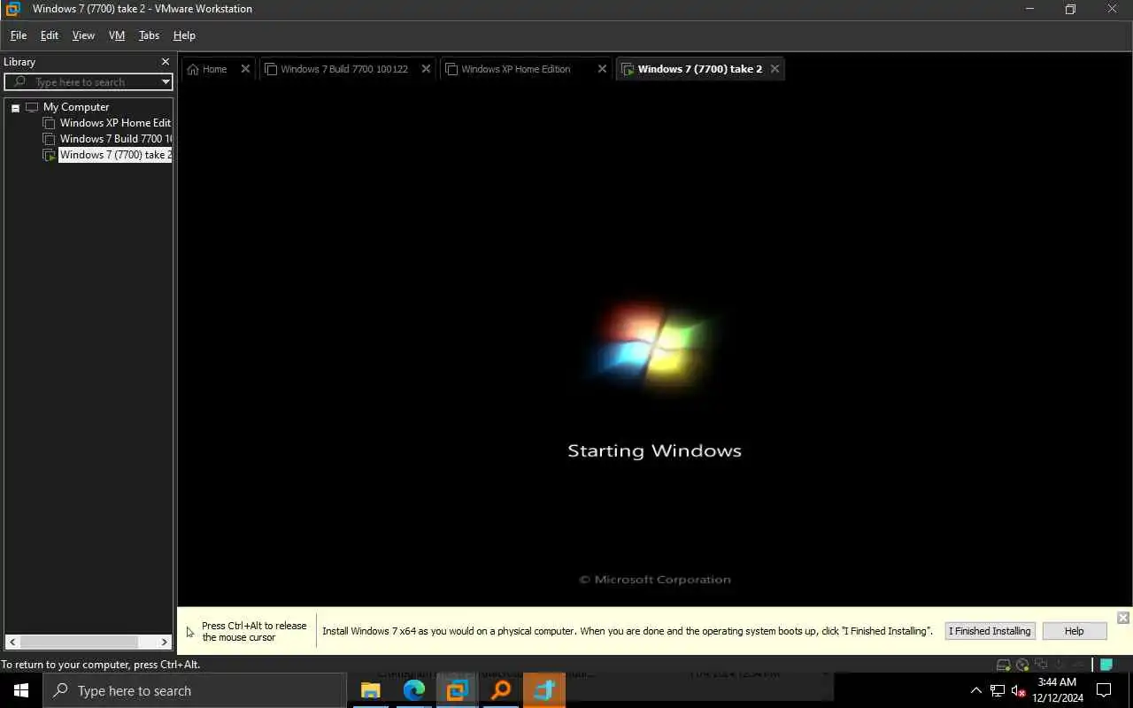Click the Library scrollbar left arrow
This screenshot has width=1133, height=708.
click(12, 642)
